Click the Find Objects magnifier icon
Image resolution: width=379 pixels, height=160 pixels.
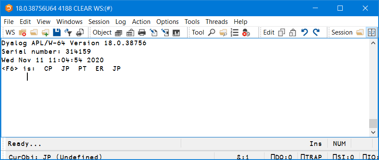coord(212,32)
